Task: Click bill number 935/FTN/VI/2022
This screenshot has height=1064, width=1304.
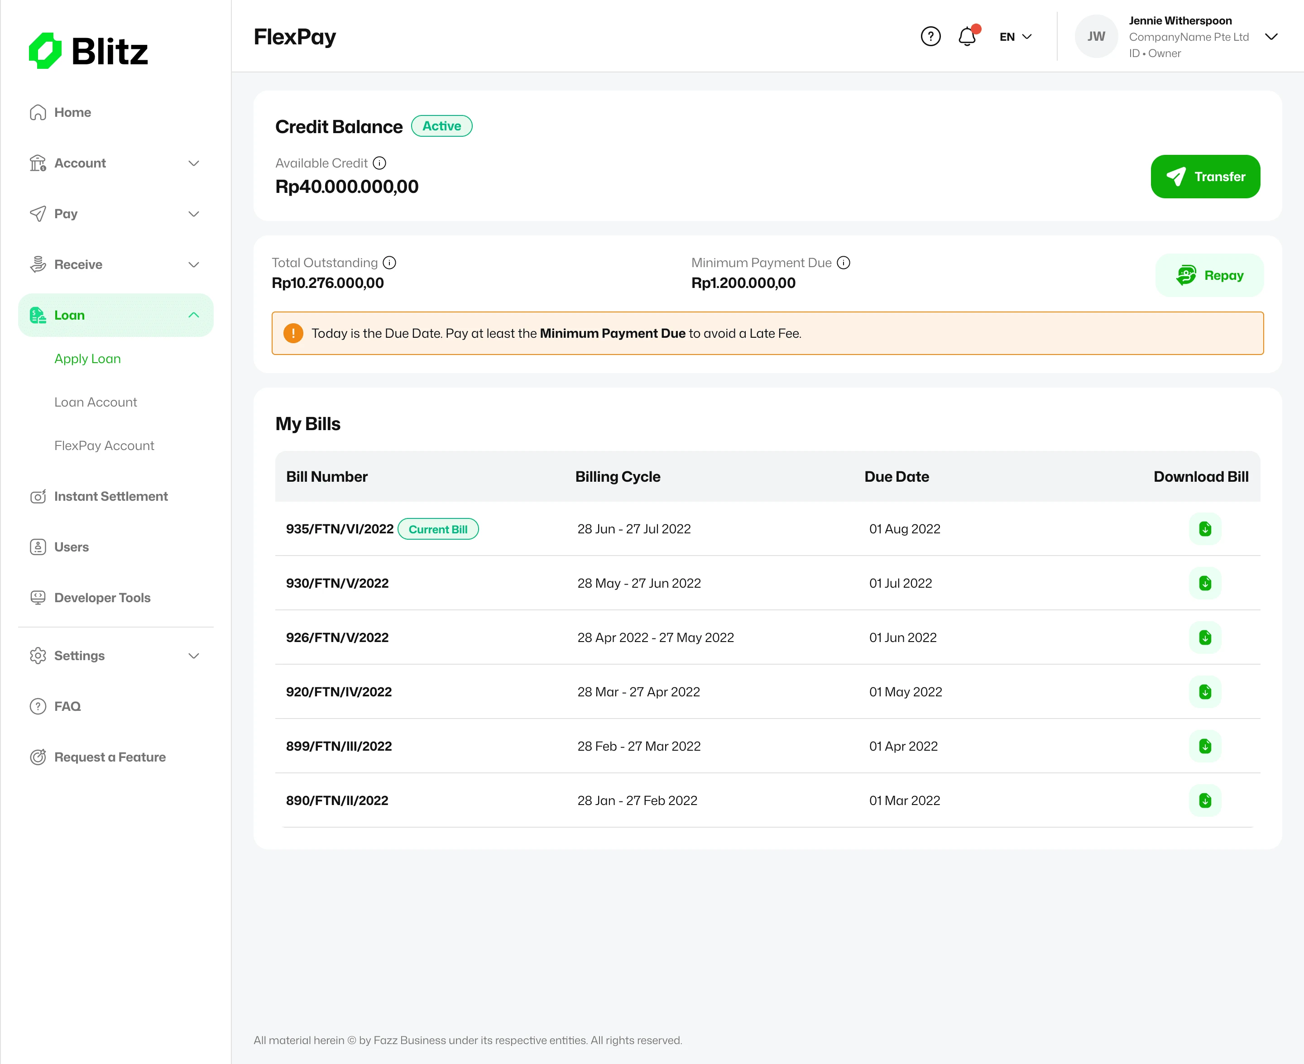Action: 340,529
